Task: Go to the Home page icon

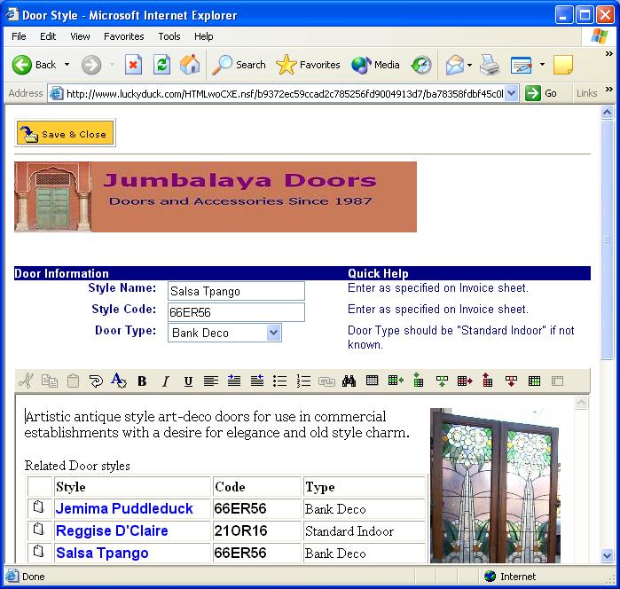Action: tap(190, 65)
